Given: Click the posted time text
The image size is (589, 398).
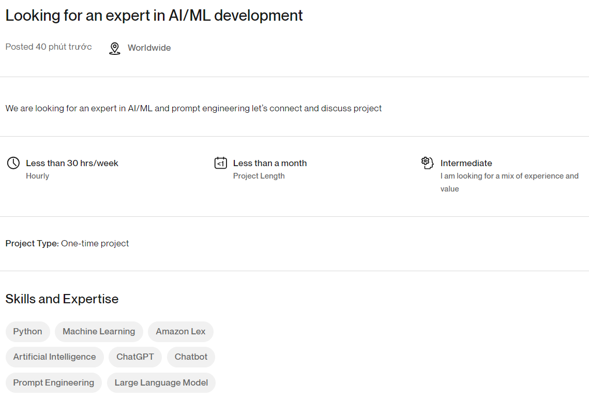Looking at the screenshot, I should click(49, 47).
